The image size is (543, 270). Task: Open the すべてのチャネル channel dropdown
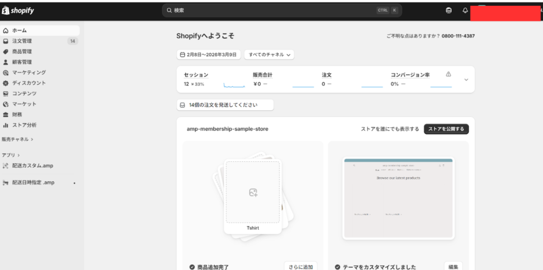(x=269, y=55)
